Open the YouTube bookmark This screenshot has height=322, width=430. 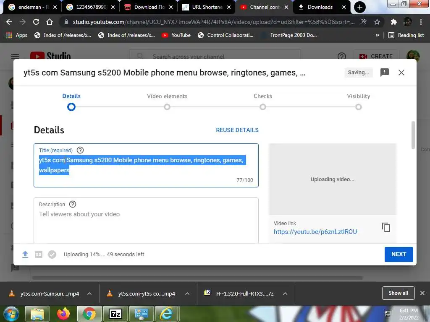click(x=176, y=35)
